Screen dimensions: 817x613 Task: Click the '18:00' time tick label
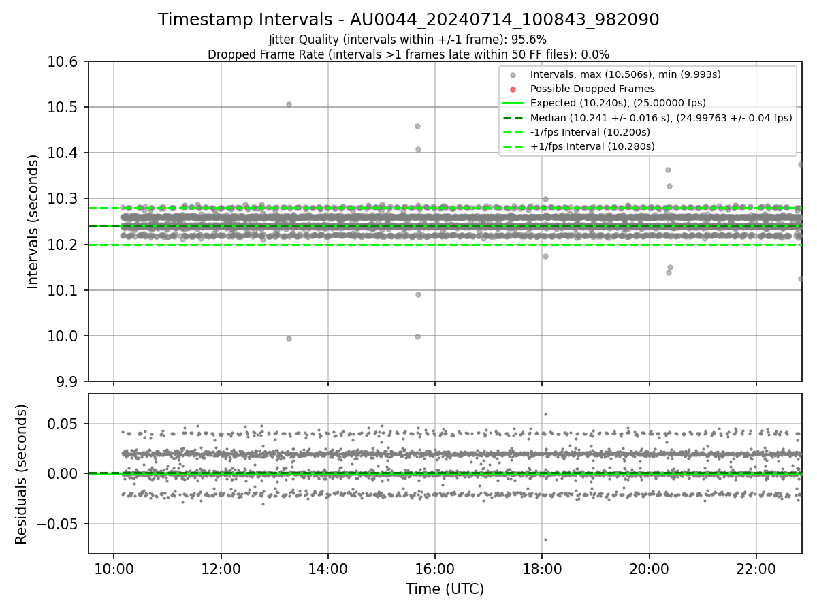(542, 568)
